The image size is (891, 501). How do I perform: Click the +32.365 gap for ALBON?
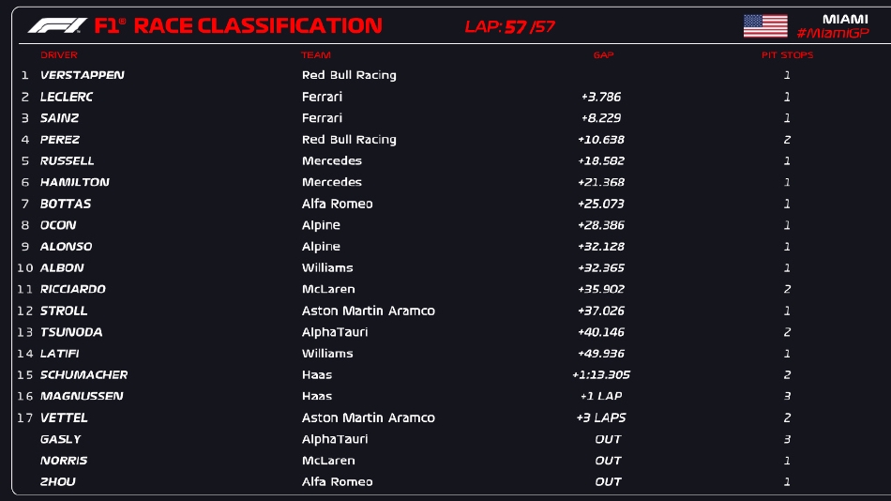tap(601, 267)
